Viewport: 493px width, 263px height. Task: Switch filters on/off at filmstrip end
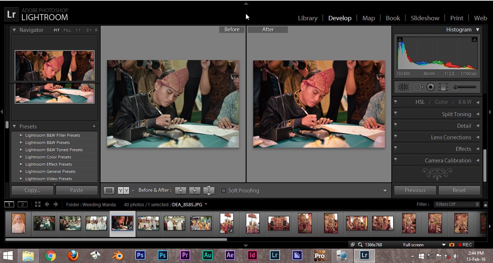pyautogui.click(x=485, y=204)
